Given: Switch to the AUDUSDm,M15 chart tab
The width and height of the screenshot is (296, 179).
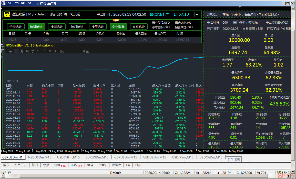Looking at the screenshot, I should pos(155,157).
